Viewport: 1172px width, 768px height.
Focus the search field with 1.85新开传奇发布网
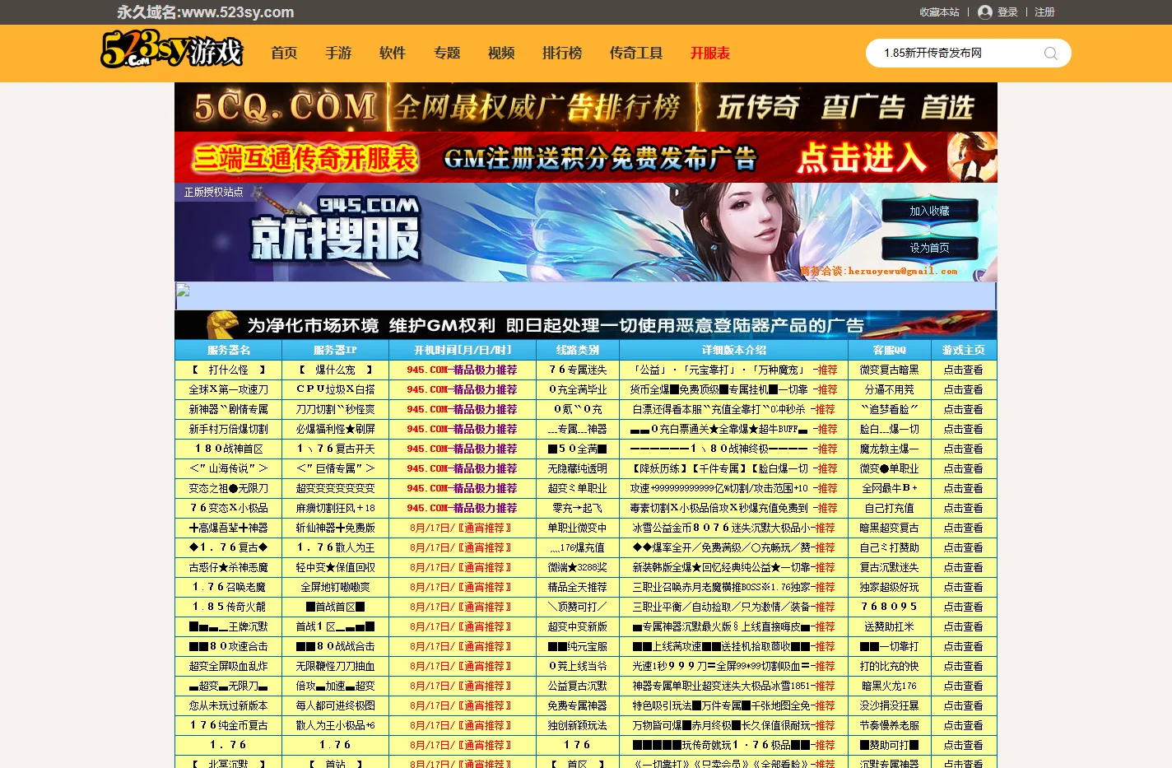(x=955, y=54)
